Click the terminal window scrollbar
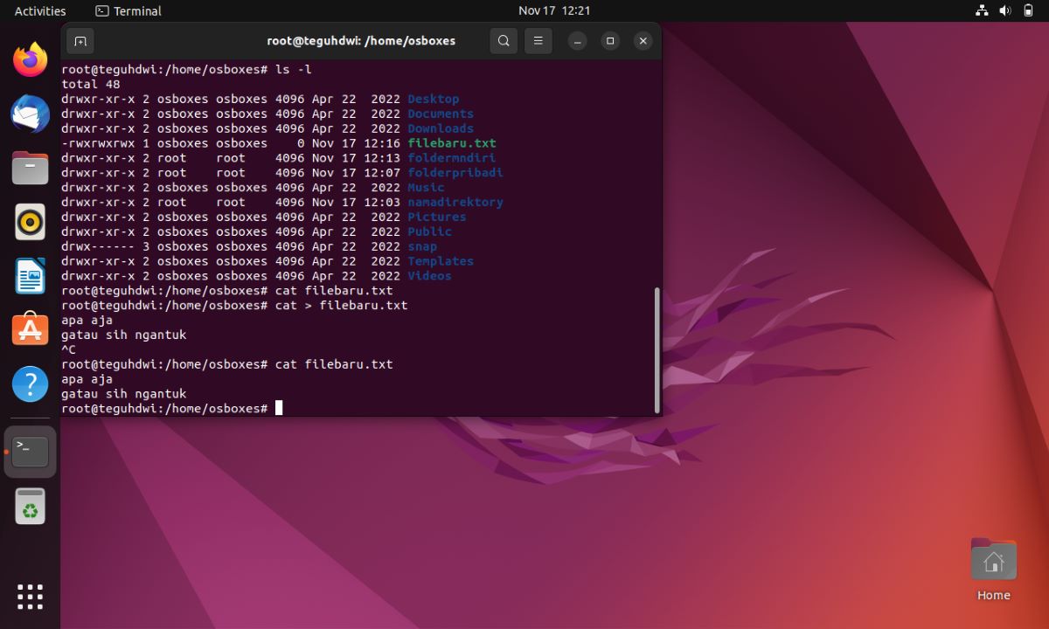 click(656, 349)
